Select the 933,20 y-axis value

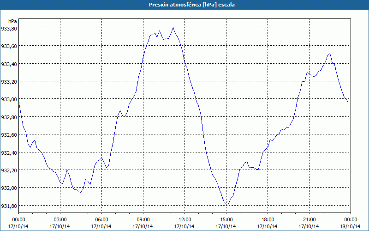click(9, 81)
